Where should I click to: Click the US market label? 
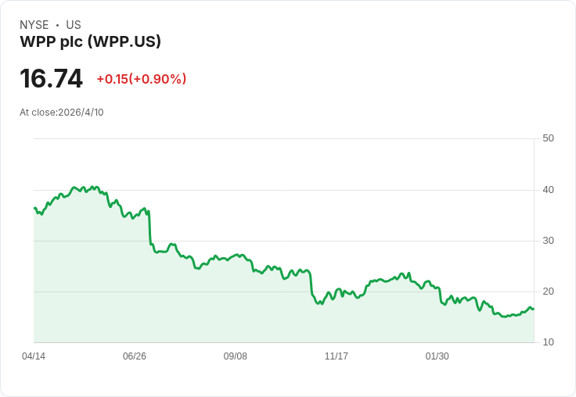(74, 24)
